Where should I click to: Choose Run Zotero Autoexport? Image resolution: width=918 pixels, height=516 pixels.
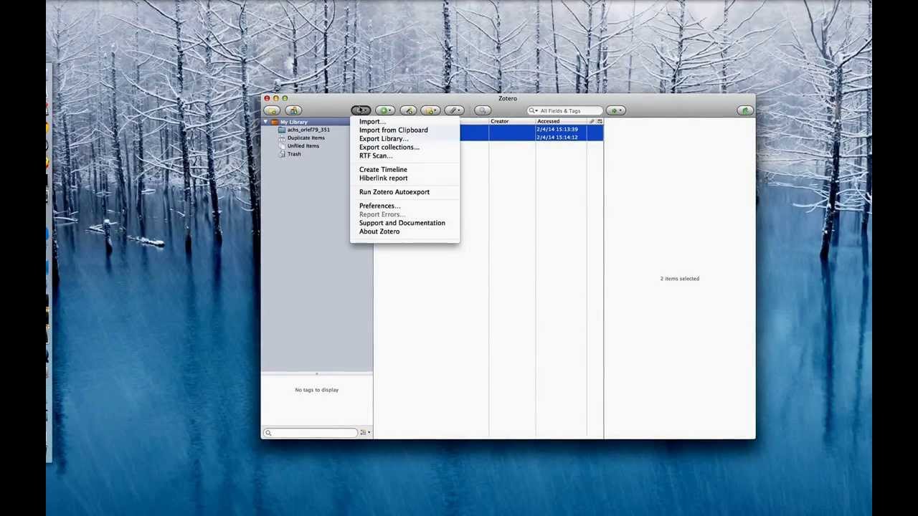pyautogui.click(x=404, y=192)
